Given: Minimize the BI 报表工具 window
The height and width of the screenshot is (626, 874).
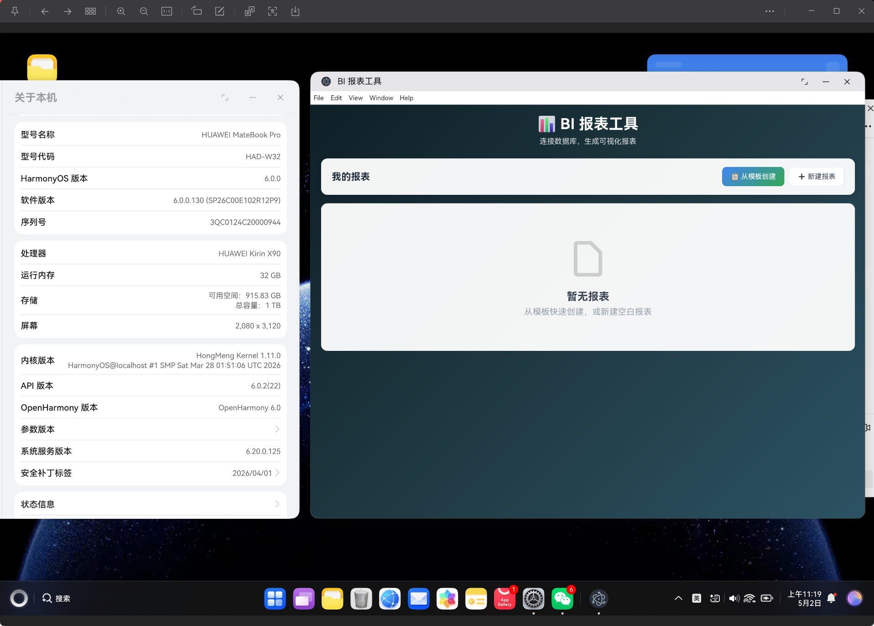Looking at the screenshot, I should pos(826,82).
